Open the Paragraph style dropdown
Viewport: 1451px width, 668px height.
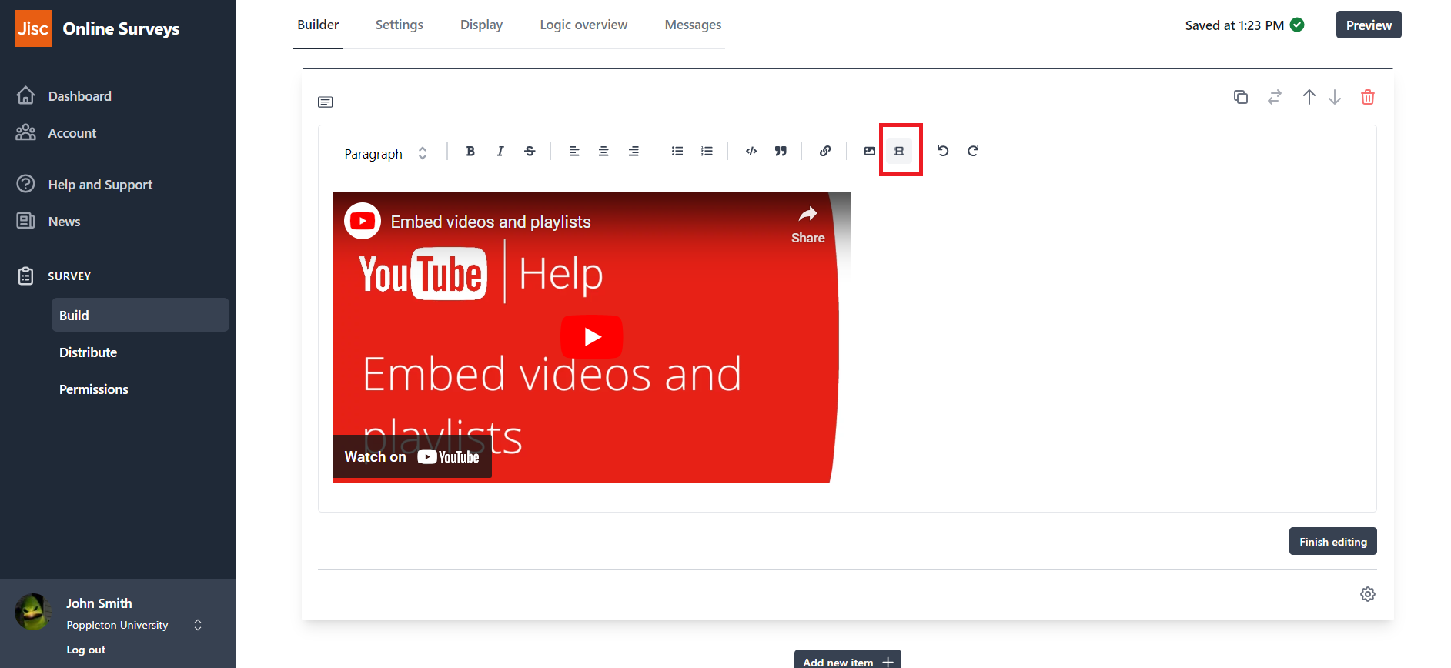coord(385,153)
